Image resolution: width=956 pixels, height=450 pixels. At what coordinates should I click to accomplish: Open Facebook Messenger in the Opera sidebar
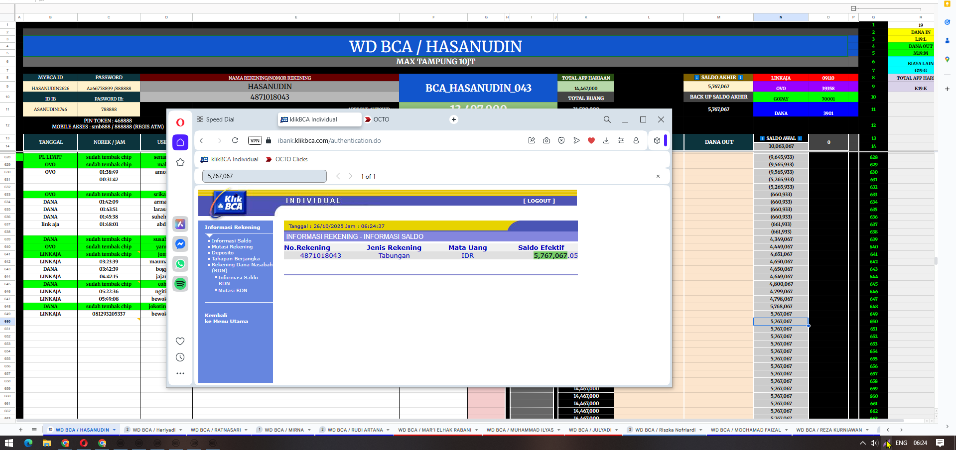click(180, 244)
